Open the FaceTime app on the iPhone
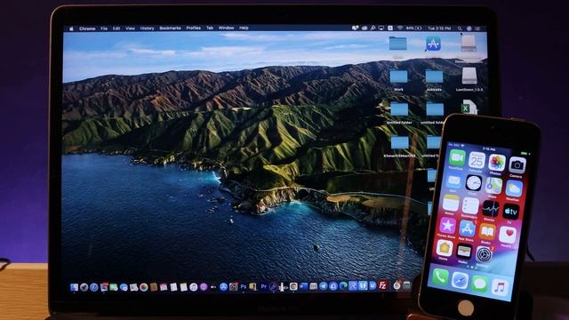 point(457,158)
